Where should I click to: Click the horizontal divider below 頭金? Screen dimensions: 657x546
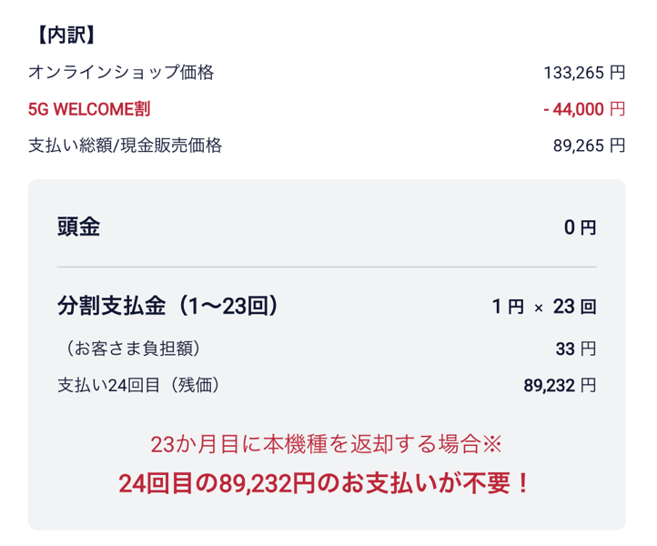coord(327,268)
